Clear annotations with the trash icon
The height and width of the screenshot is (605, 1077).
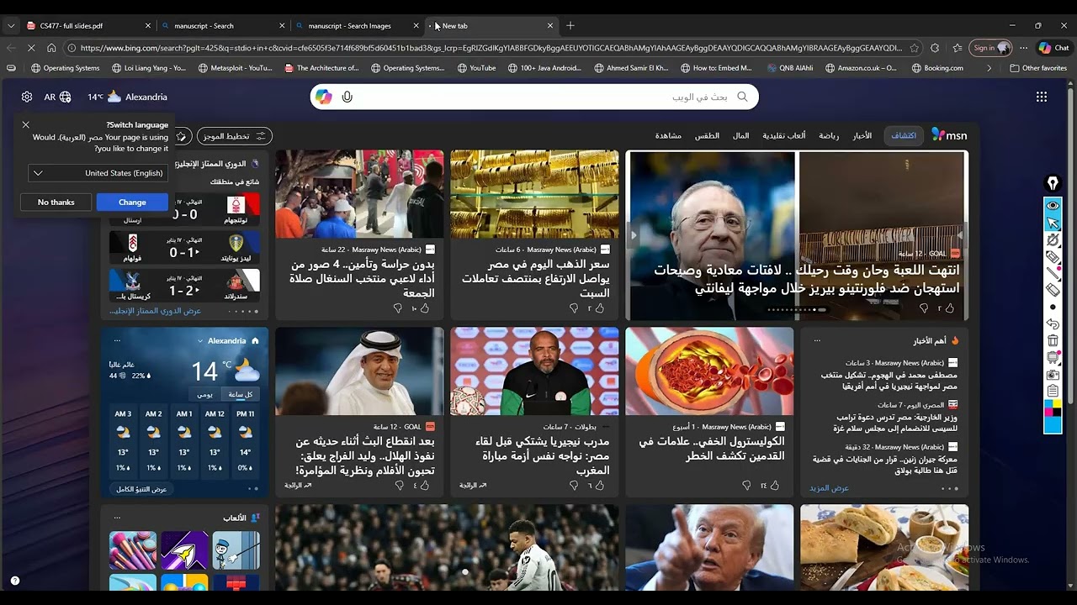[x=1053, y=340]
